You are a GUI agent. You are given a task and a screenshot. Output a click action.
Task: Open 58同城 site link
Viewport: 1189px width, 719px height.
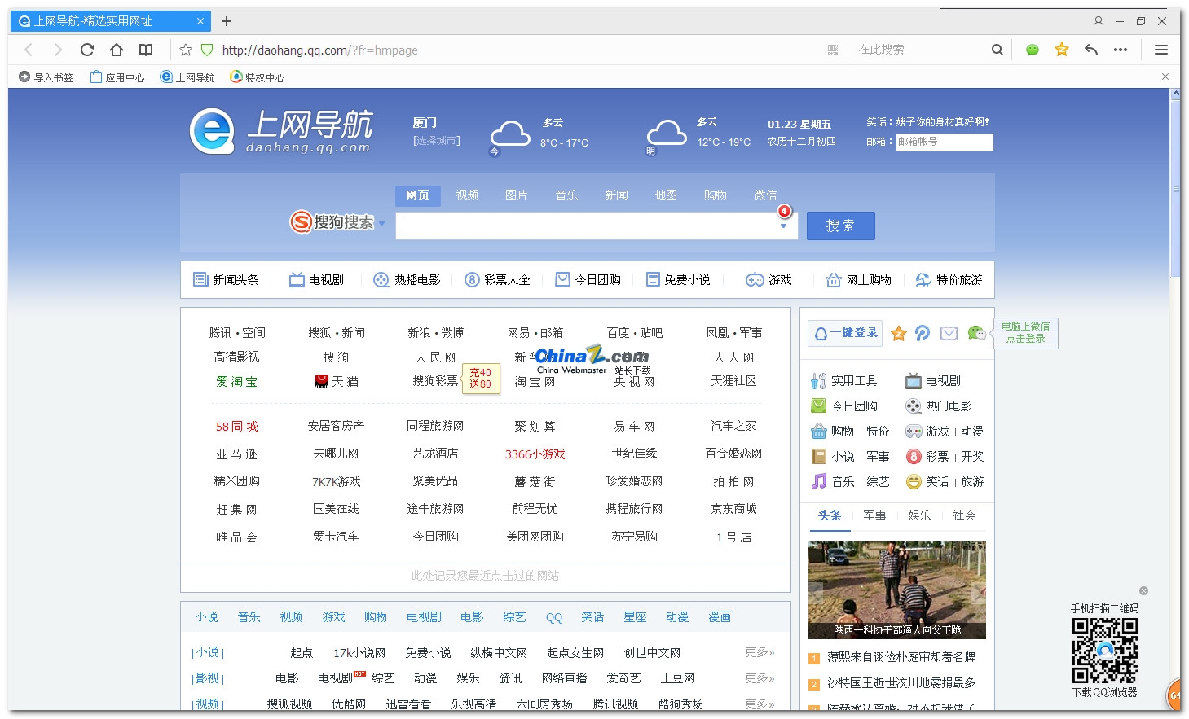pyautogui.click(x=236, y=426)
